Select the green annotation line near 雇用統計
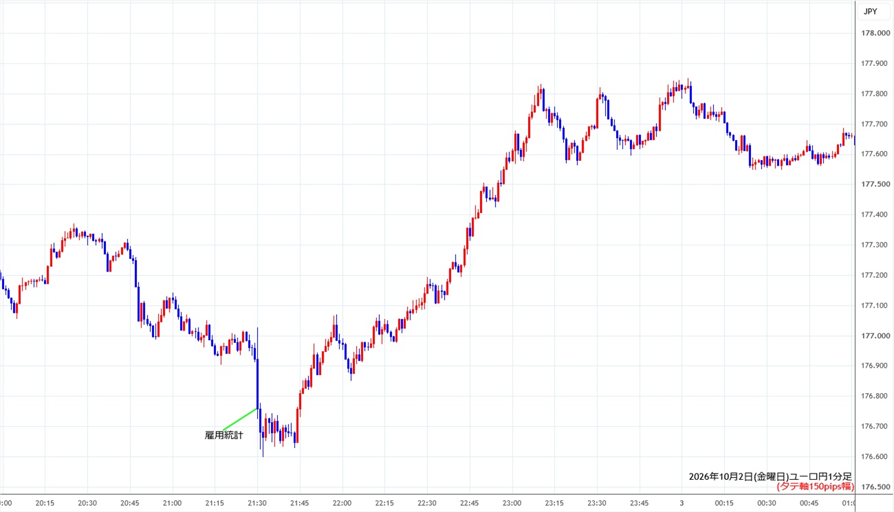The image size is (894, 512). [x=240, y=419]
